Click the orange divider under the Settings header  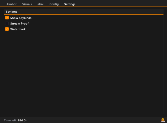[x=84, y=14]
